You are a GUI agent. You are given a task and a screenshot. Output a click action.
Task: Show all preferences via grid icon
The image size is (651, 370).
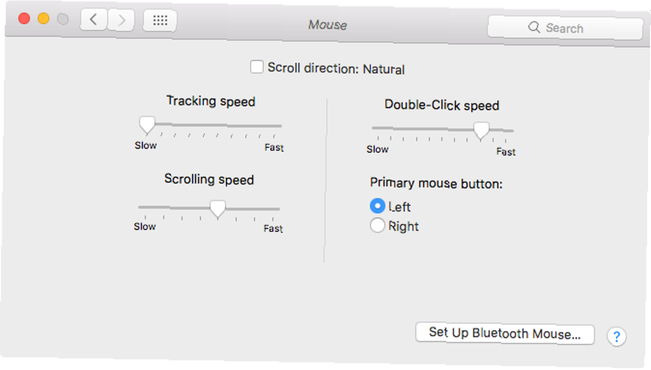(160, 20)
